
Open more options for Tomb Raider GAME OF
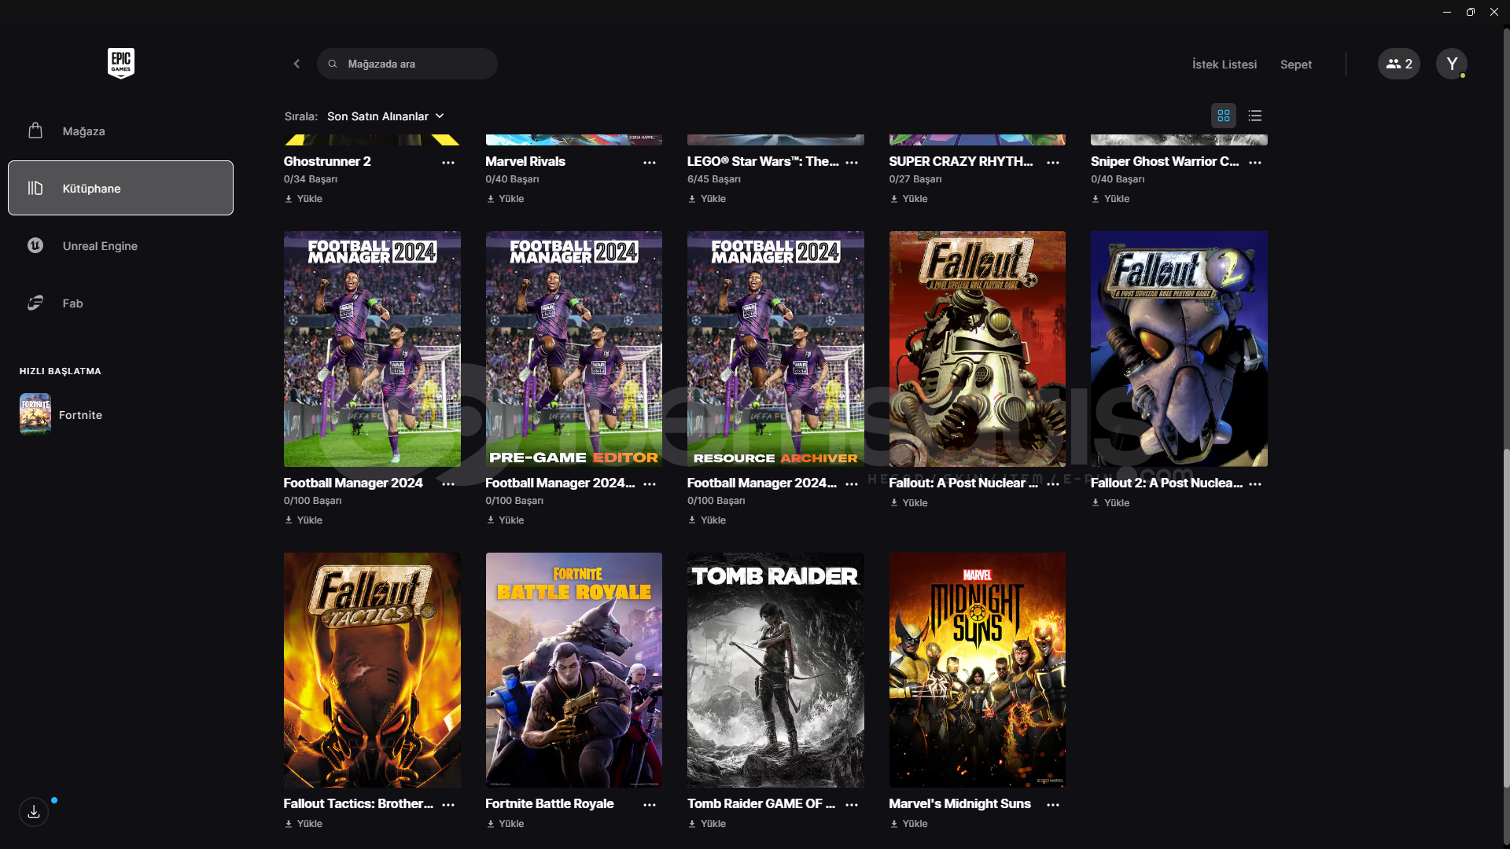[852, 804]
